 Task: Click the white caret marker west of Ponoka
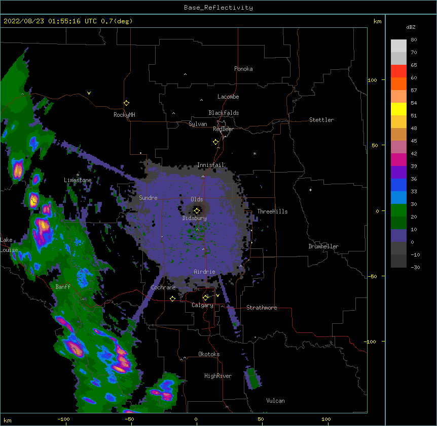(x=186, y=74)
